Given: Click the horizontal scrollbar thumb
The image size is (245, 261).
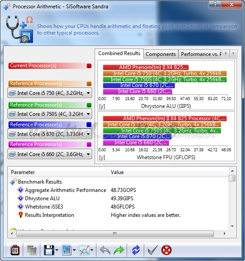Looking at the screenshot, I should [115, 233].
